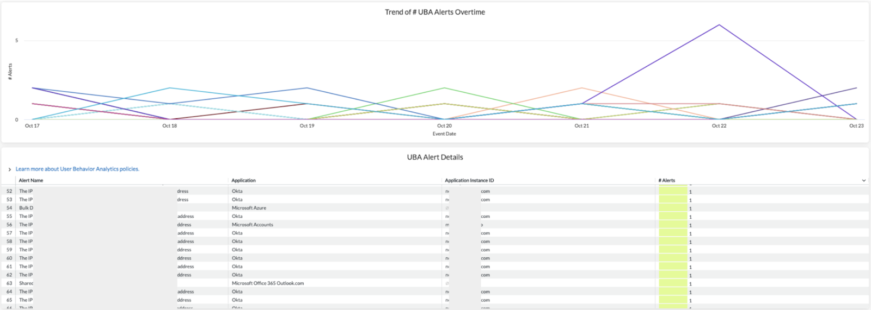
Task: Select the Oct 19 date label
Action: (307, 125)
